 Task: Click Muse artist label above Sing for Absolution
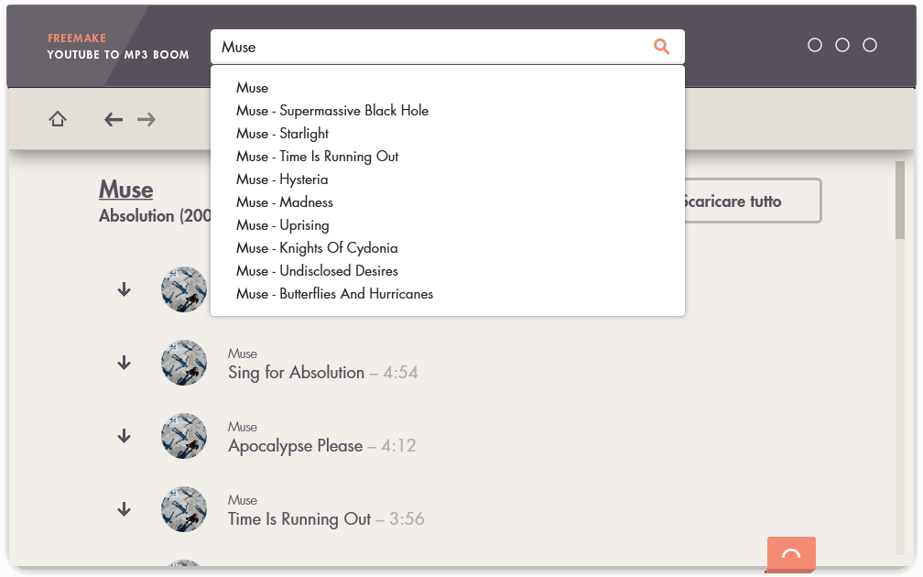coord(243,354)
